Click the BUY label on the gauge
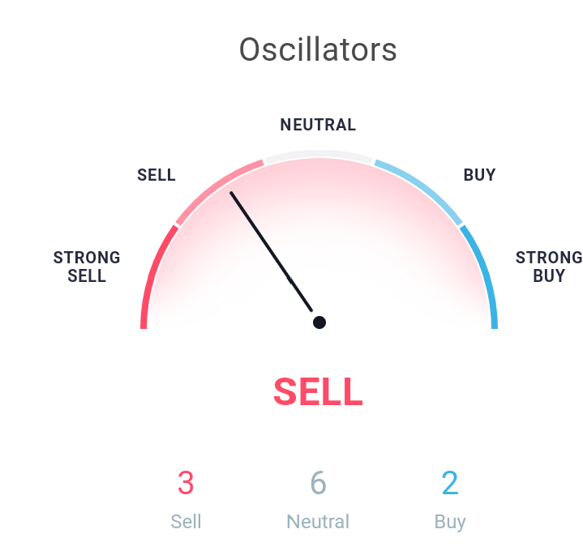This screenshot has width=583, height=555. 479,175
